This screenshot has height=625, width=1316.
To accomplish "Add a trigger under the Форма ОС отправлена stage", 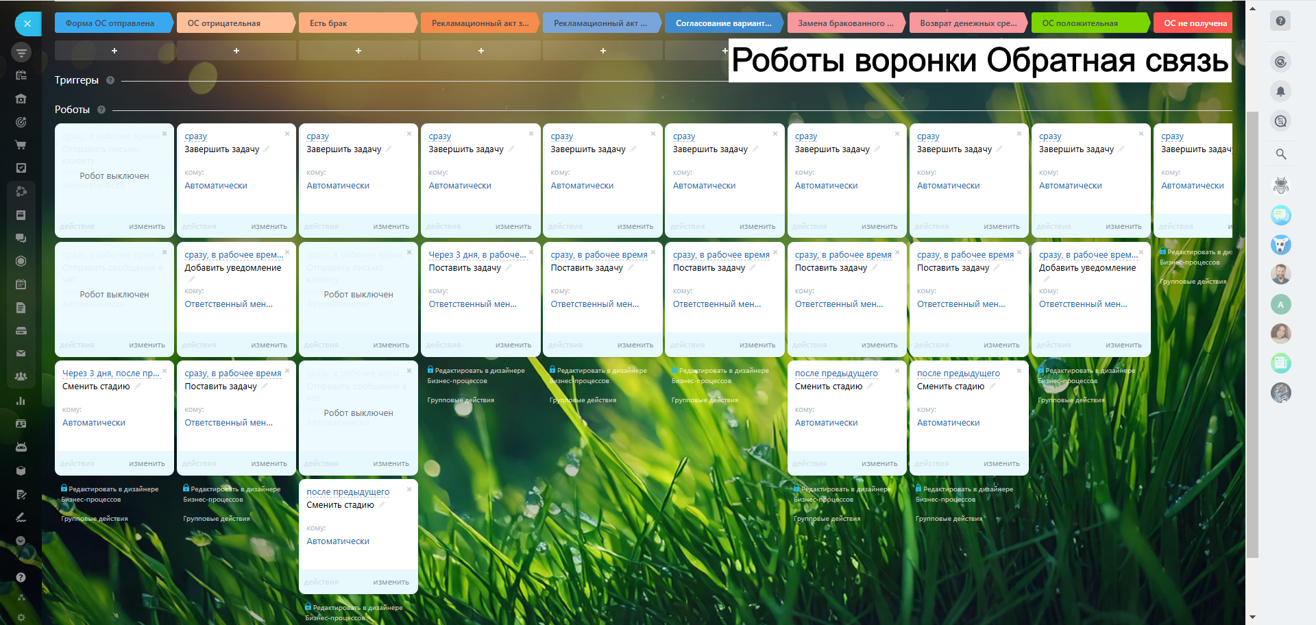I will (x=114, y=51).
